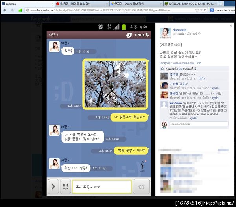Switch to the PARK YOO CHUN tab
Screen dimensions: 236x207
(x=191, y=4)
